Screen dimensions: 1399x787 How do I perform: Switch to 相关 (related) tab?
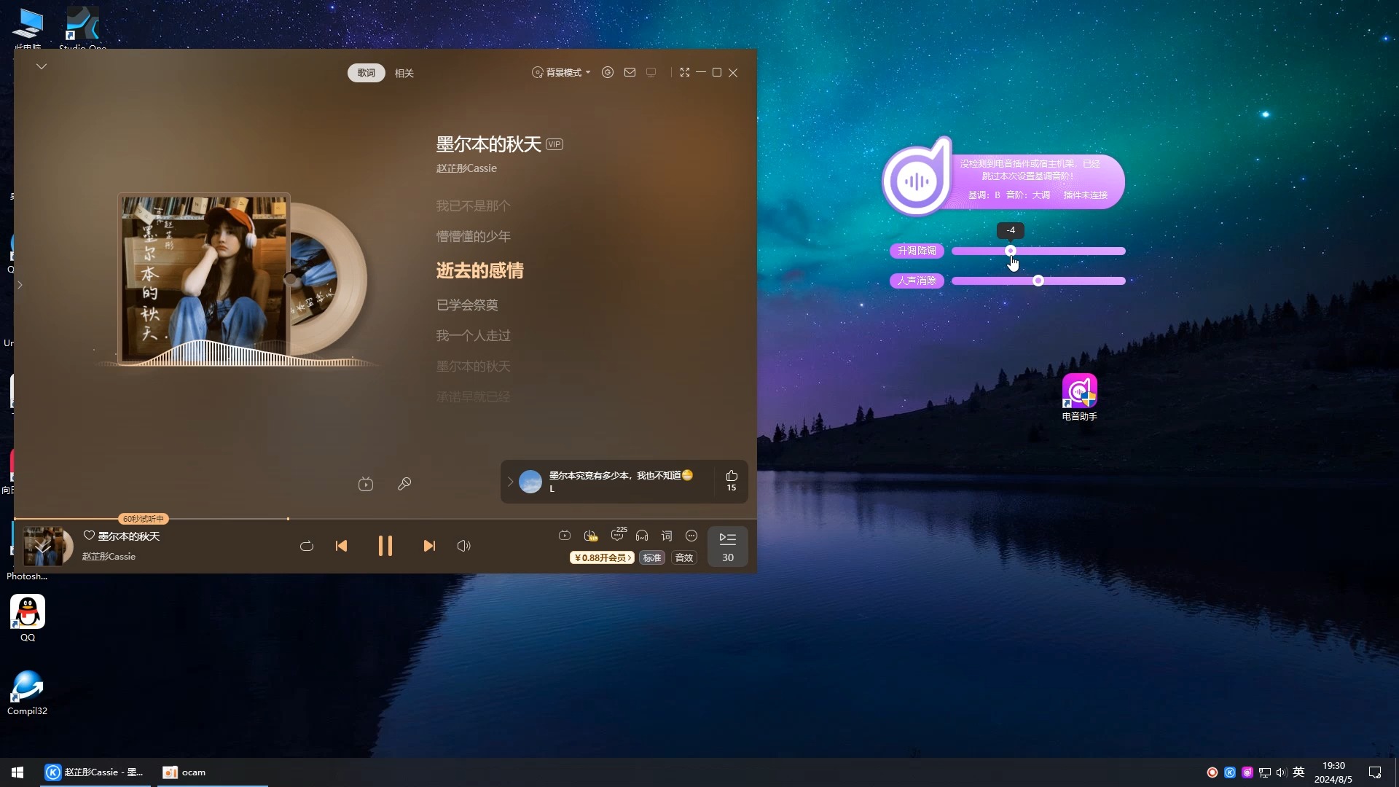click(x=404, y=72)
